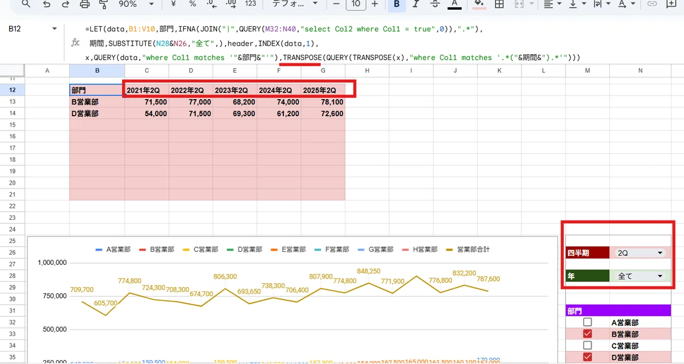Image resolution: width=684 pixels, height=364 pixels.
Task: Decrease font size with minus button
Action: [x=336, y=4]
